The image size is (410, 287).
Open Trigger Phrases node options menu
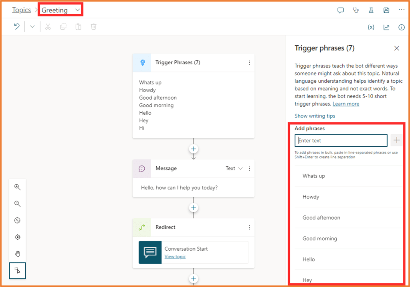click(x=249, y=63)
